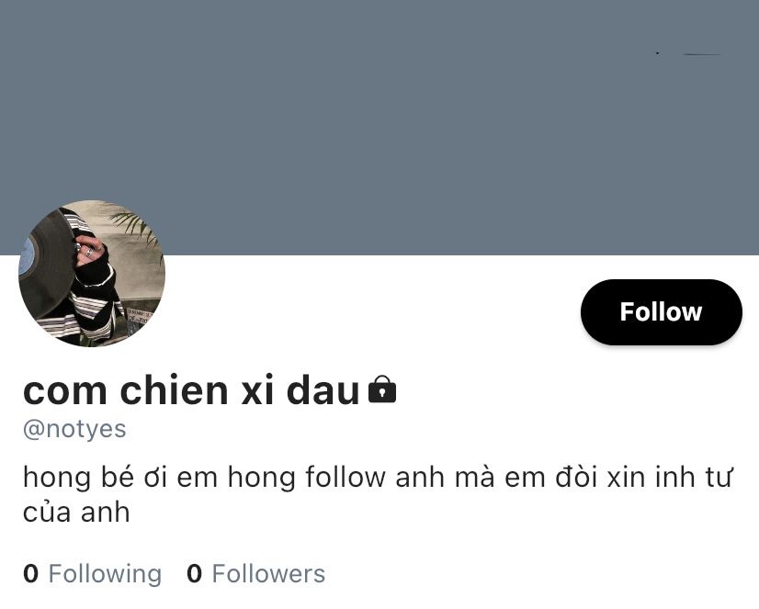The image size is (759, 609).
Task: Click the black Follow button
Action: [662, 312]
